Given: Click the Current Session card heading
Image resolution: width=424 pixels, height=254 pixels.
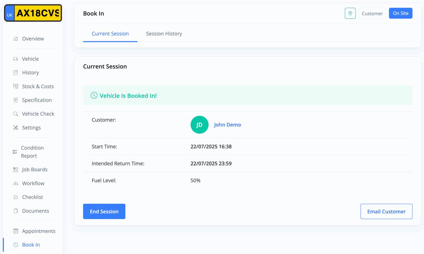Looking at the screenshot, I should [x=105, y=66].
